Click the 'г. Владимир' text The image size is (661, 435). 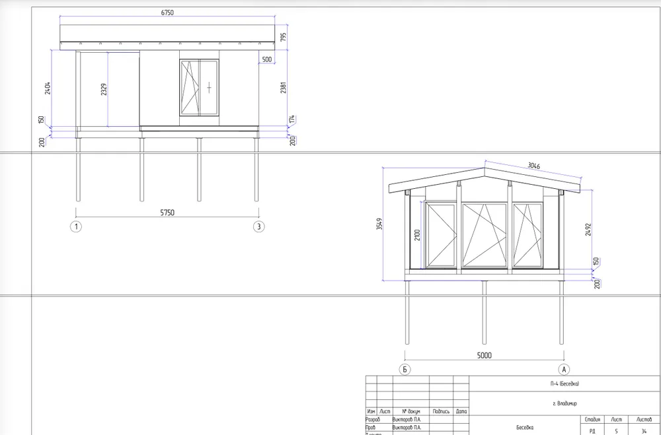tap(564, 403)
